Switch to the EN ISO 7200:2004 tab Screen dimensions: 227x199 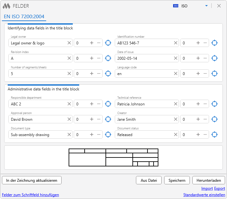point(24,17)
